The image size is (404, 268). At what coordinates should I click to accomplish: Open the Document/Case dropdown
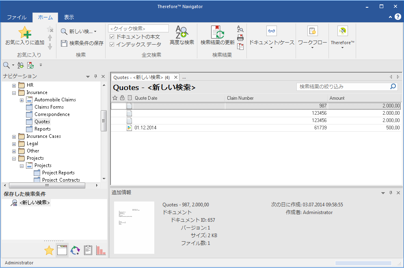[x=271, y=48]
